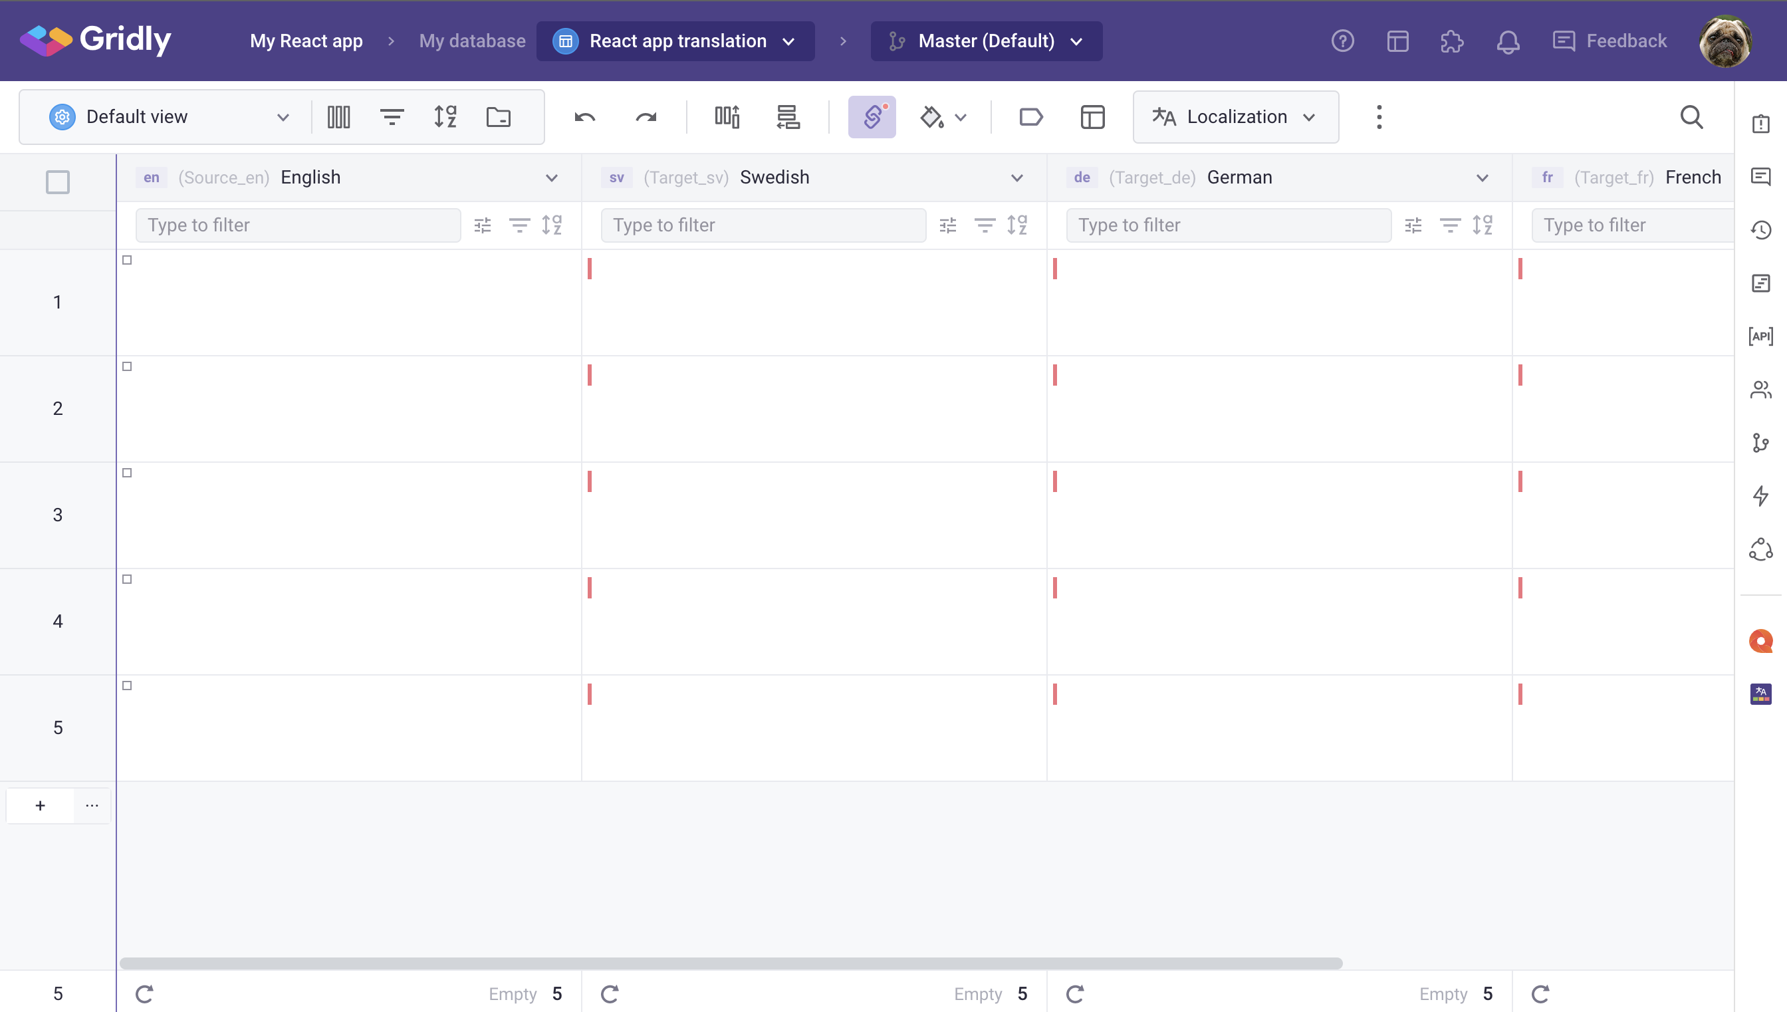Open the search magnifier icon

(x=1691, y=117)
